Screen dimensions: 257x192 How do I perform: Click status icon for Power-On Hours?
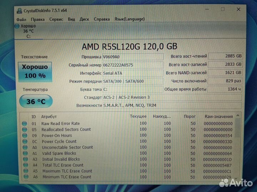25,135
